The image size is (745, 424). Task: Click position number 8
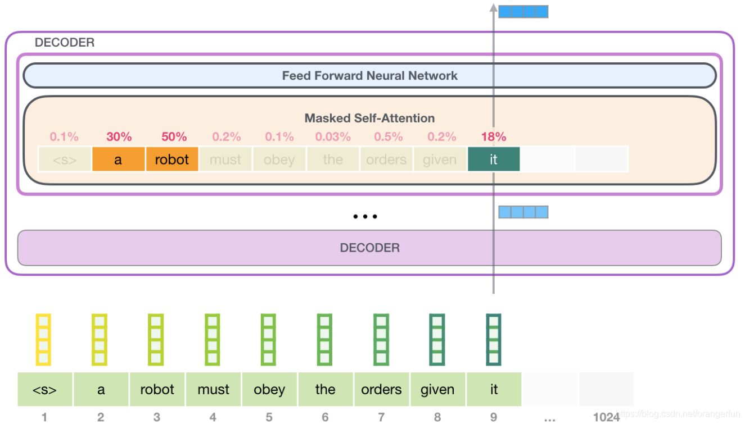438,417
